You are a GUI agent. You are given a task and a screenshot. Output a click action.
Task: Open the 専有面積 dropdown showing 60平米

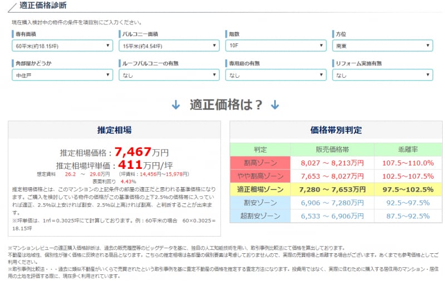(62, 46)
